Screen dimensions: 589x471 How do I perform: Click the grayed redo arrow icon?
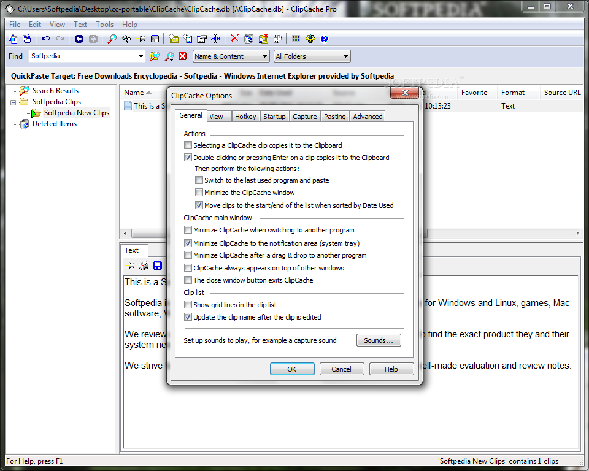coord(60,39)
